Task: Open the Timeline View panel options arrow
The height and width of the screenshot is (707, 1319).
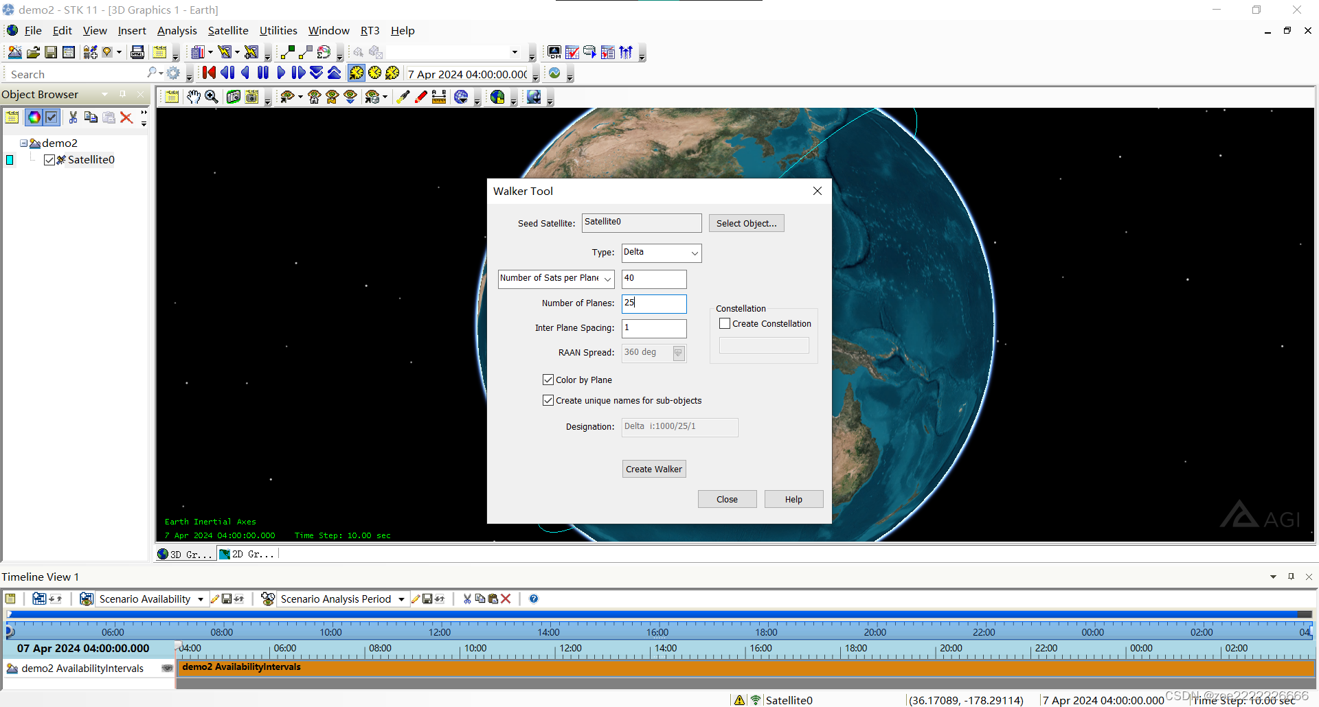Action: (1273, 577)
